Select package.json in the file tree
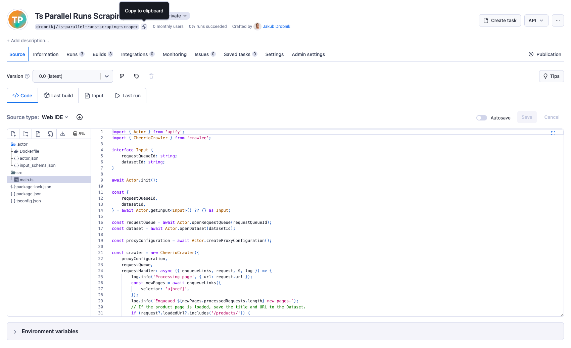Image resolution: width=571 pixels, height=348 pixels. tap(29, 194)
